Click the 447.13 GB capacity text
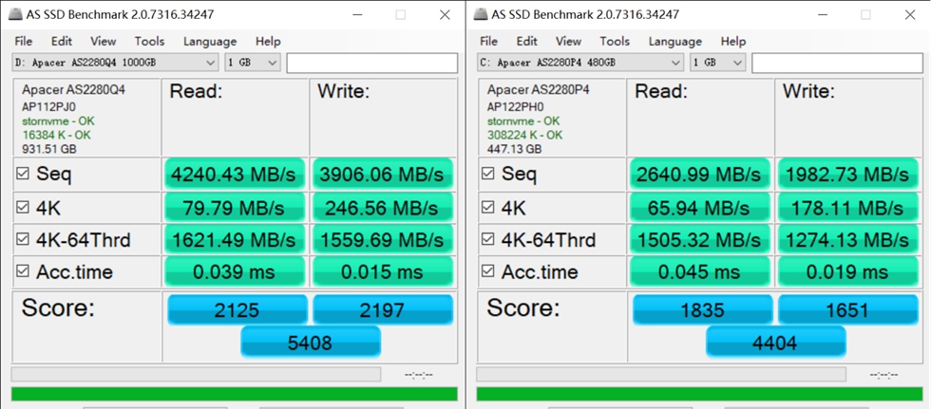 coord(514,149)
